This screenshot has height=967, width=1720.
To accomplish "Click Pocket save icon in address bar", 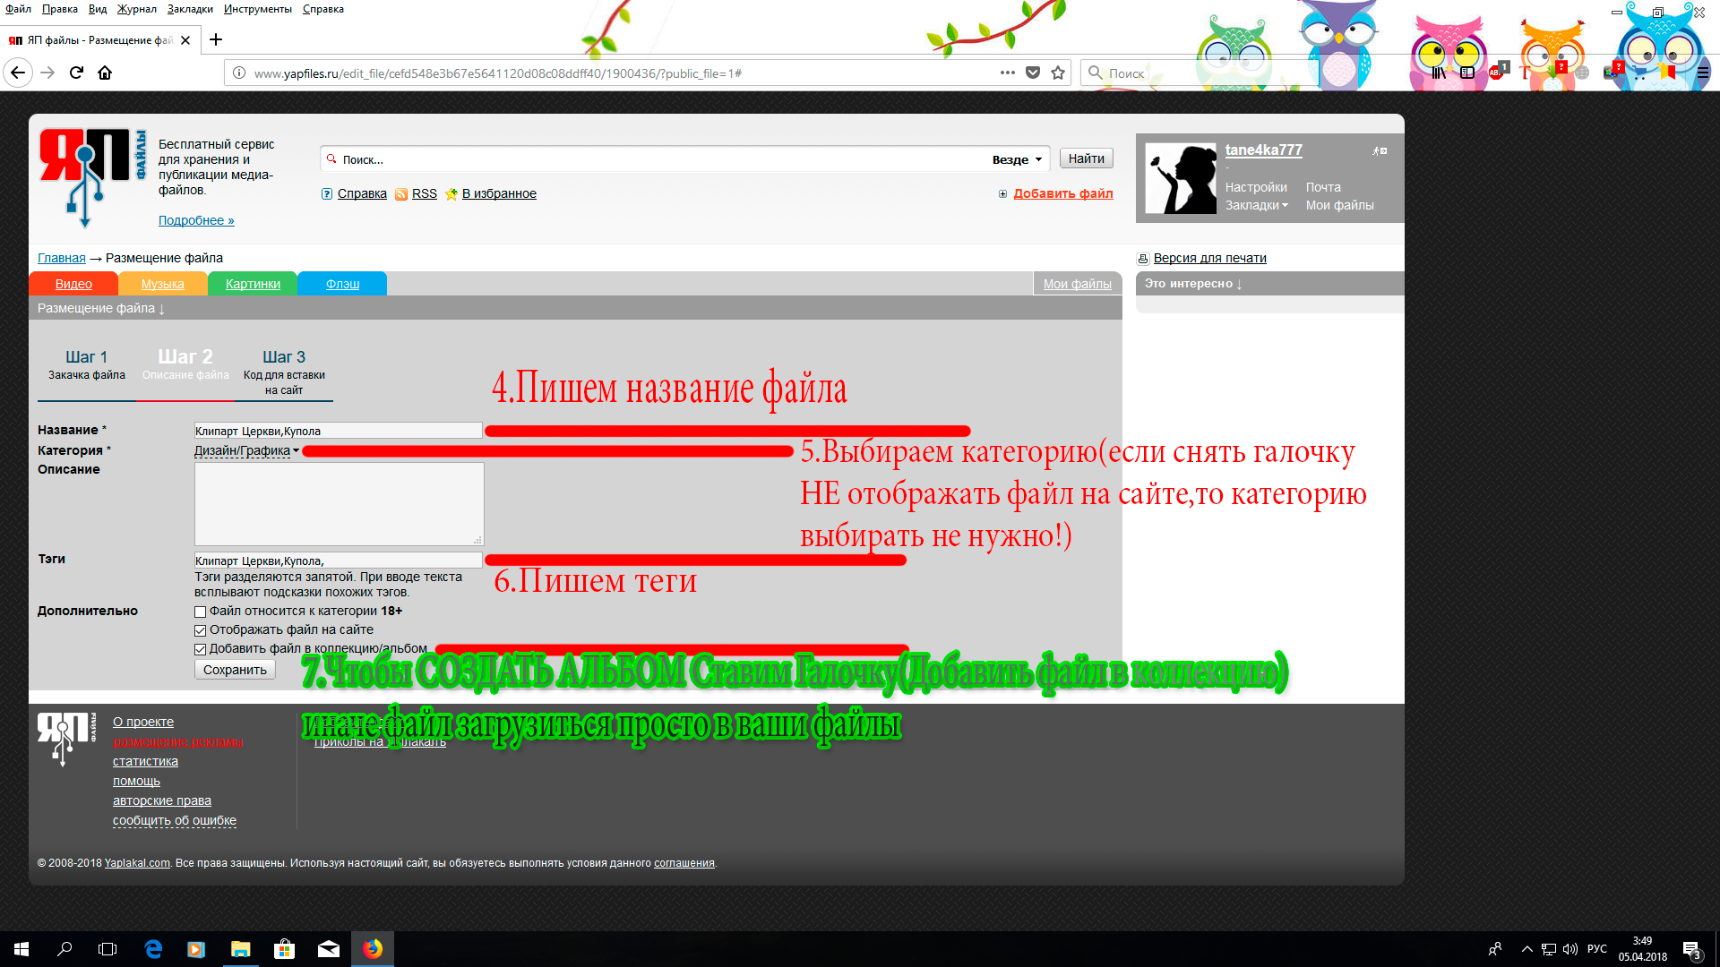I will (1033, 73).
